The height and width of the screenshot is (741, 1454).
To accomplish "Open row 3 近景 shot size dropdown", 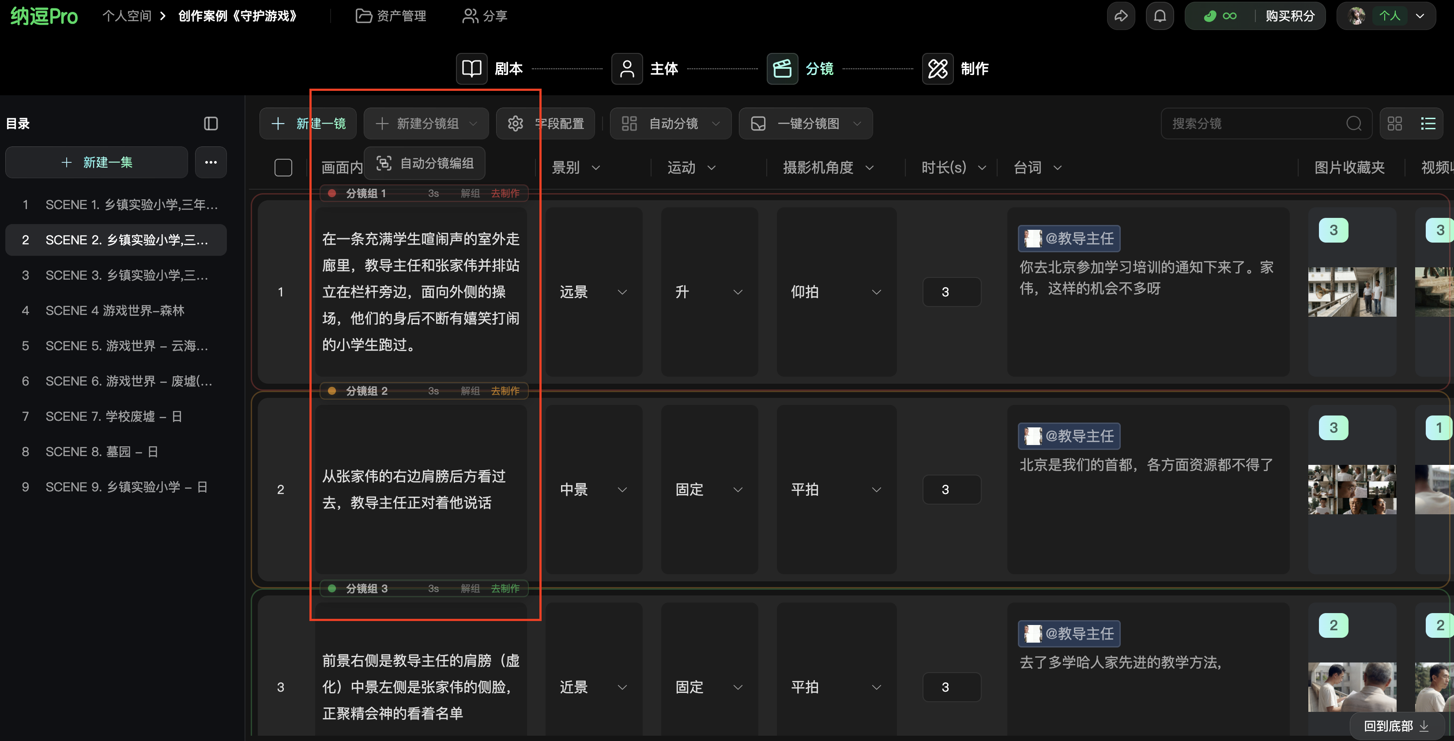I will 593,687.
